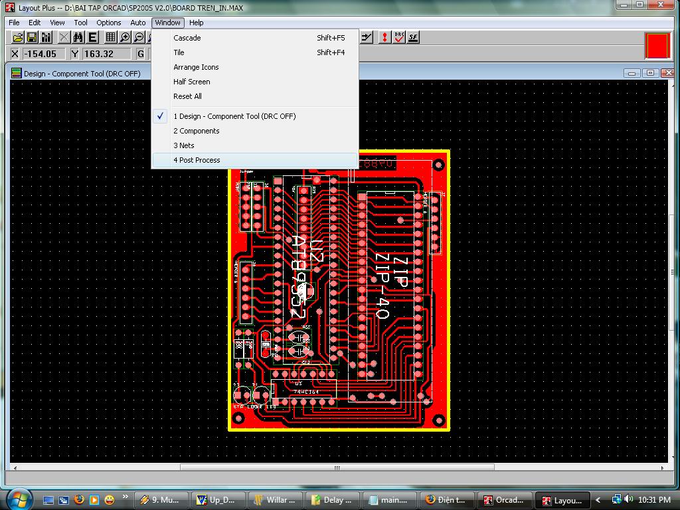Click the horizontal scrollbar thumb
Viewport: 680px width, 510px height.
pyautogui.click(x=337, y=468)
